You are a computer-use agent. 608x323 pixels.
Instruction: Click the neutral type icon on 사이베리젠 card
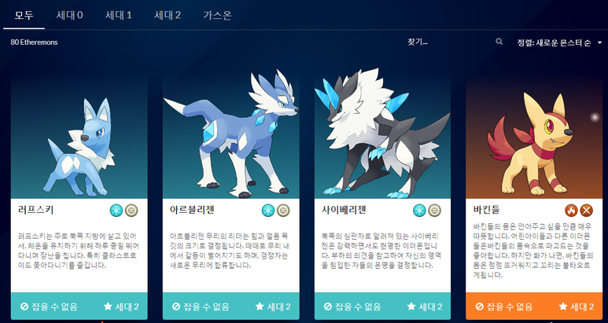click(x=435, y=211)
